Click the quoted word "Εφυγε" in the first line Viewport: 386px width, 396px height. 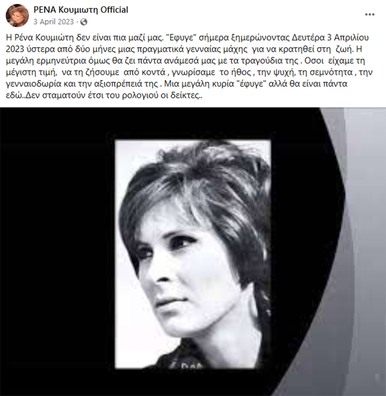[182, 37]
